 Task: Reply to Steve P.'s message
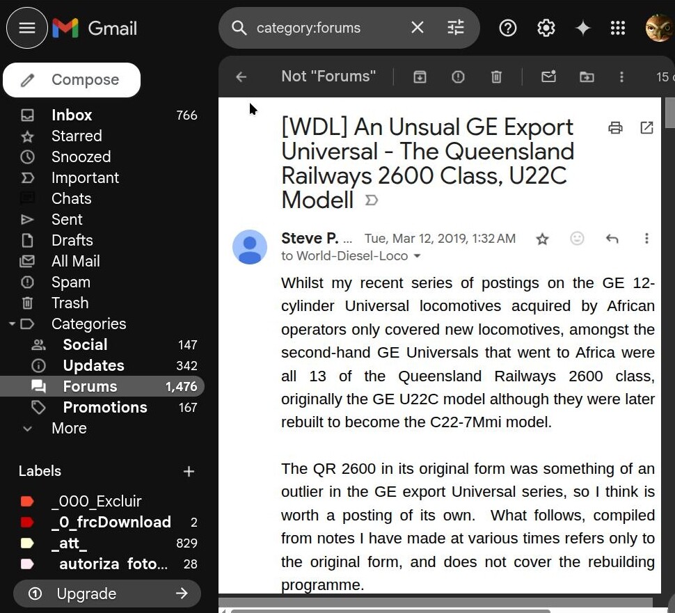coord(612,239)
